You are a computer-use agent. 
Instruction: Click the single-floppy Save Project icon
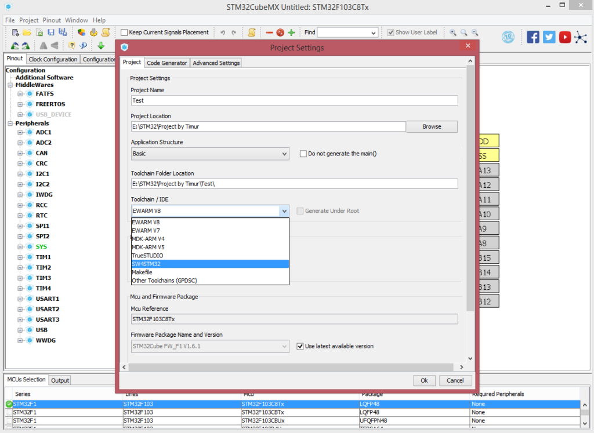(51, 32)
